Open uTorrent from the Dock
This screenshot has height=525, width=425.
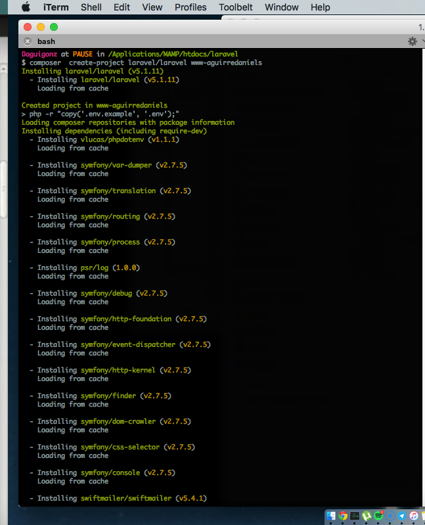[x=367, y=516]
